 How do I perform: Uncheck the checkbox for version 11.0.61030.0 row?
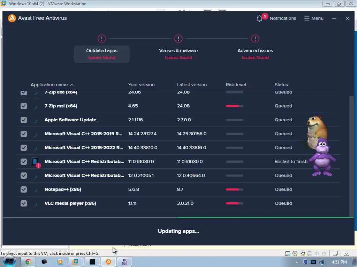[x=24, y=162]
